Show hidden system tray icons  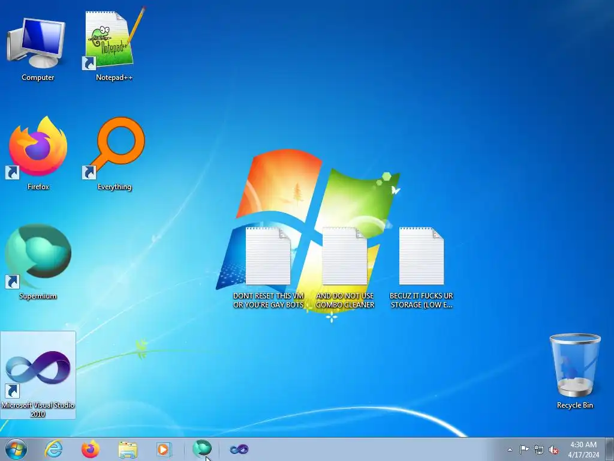tap(510, 450)
